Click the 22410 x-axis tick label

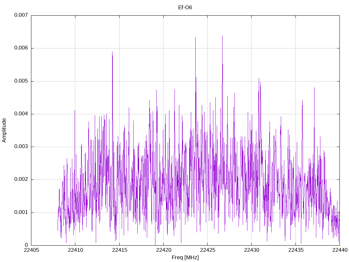point(75,250)
